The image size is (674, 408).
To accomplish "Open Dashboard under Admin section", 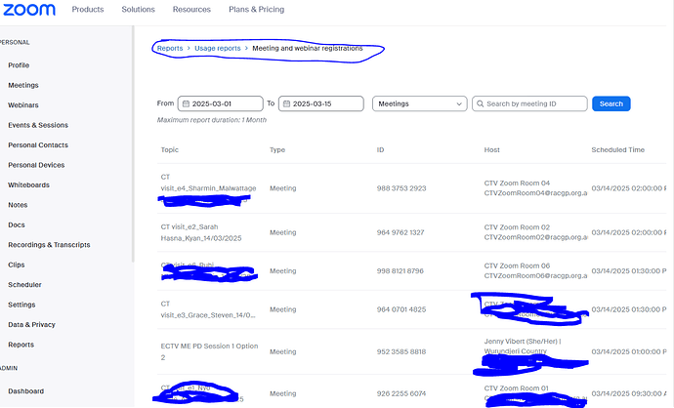I will click(25, 391).
